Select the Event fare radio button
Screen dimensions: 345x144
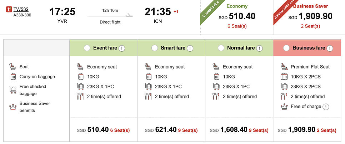tap(86, 48)
